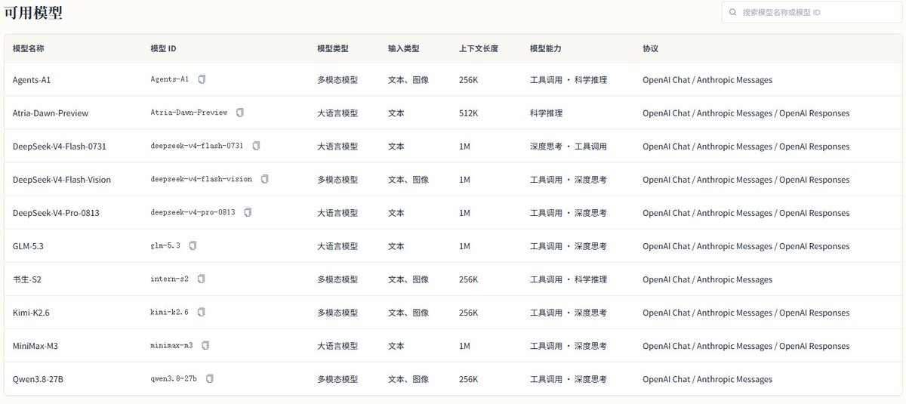Click the minimax-m3 ID text

click(x=172, y=345)
